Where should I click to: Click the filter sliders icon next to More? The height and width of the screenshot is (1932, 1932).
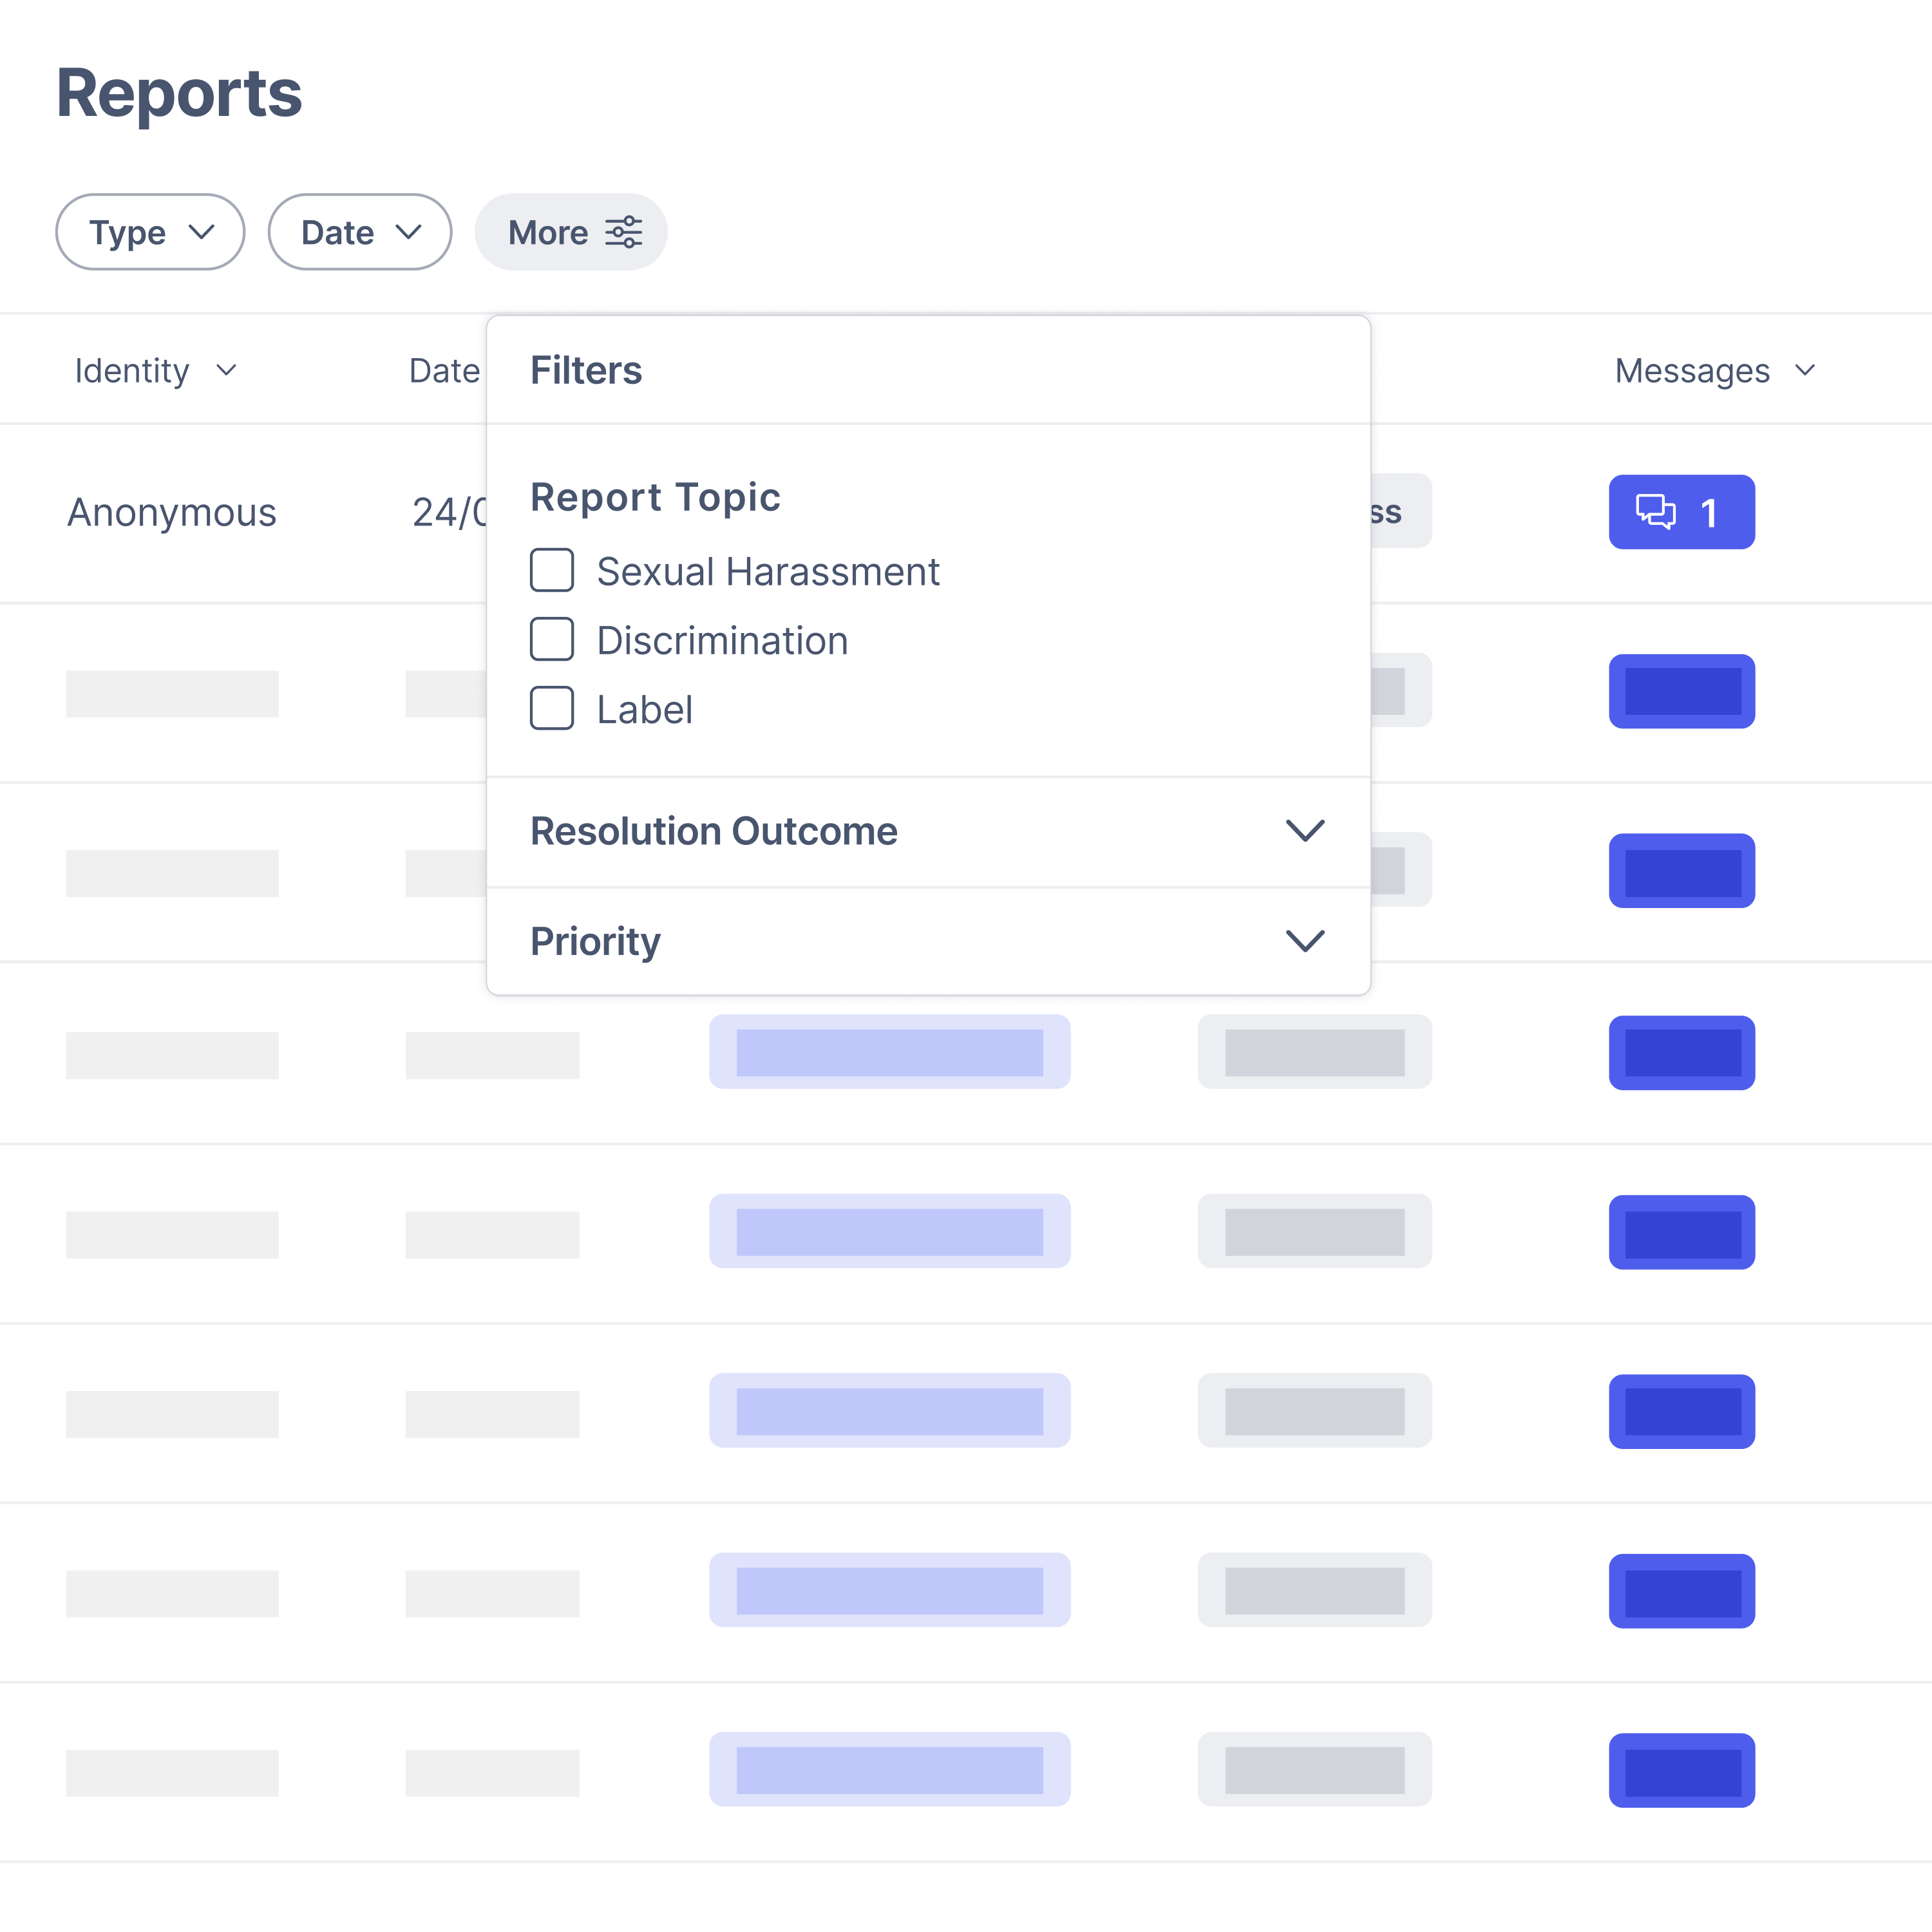(x=627, y=232)
